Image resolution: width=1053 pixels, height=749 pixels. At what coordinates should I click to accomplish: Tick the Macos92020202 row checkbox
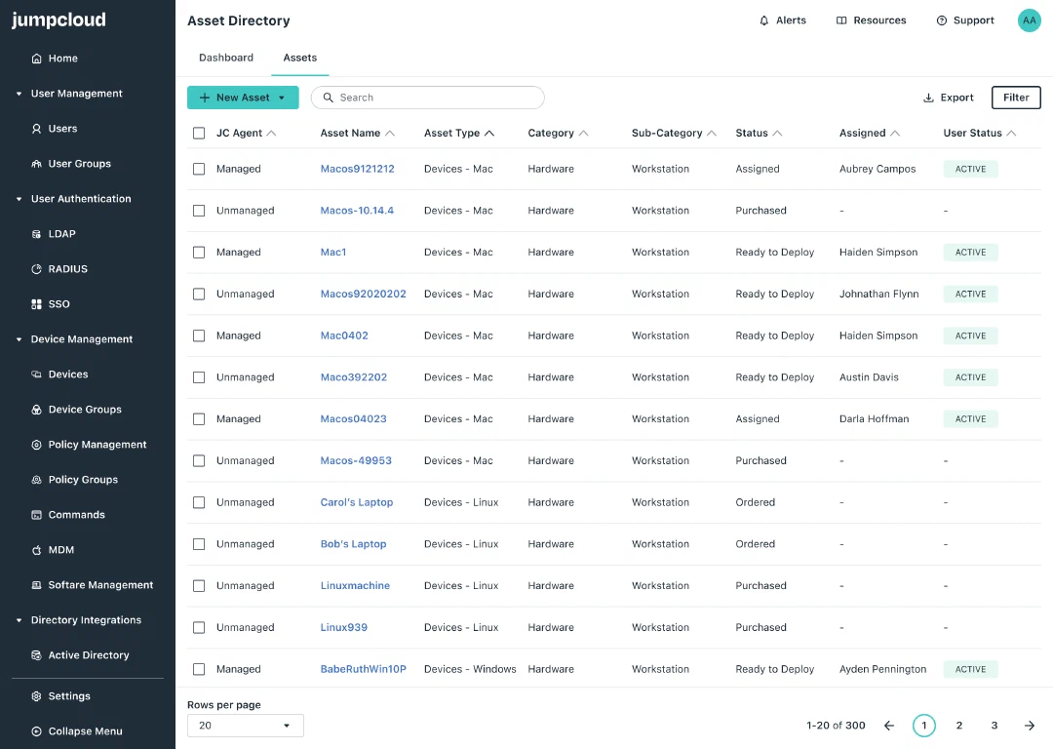pyautogui.click(x=199, y=294)
